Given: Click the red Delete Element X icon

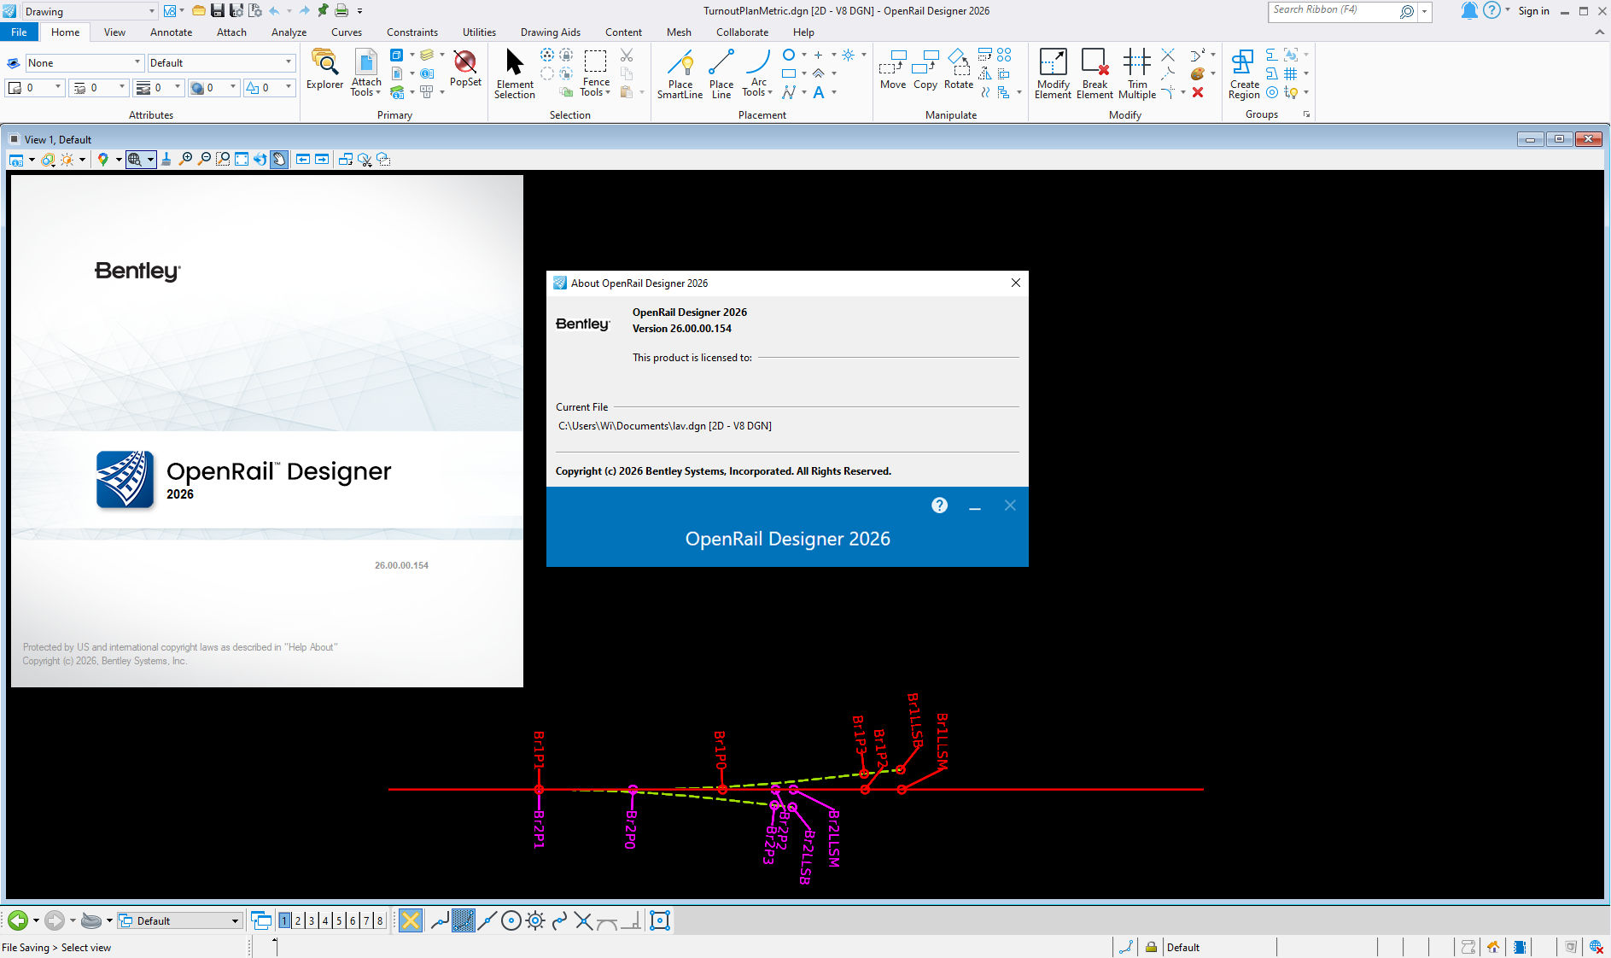Looking at the screenshot, I should pyautogui.click(x=1198, y=92).
